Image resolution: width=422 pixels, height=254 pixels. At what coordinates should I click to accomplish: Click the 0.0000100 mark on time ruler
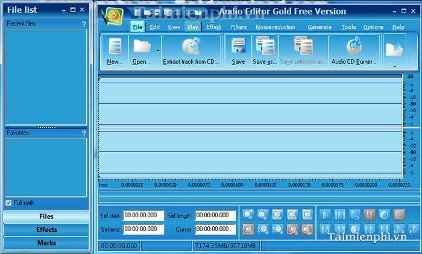[x=232, y=185]
